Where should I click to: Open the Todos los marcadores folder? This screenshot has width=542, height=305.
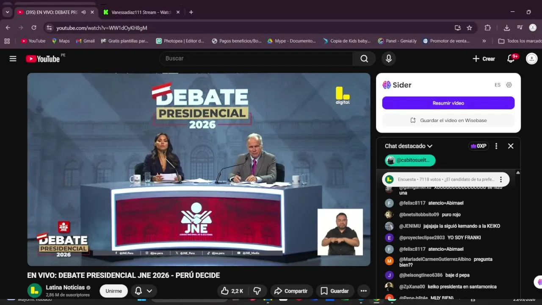pos(520,41)
